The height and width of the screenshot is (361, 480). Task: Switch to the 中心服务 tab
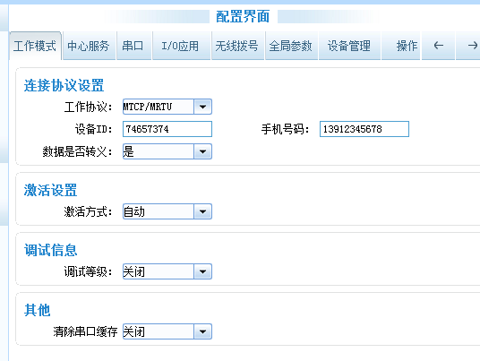89,46
